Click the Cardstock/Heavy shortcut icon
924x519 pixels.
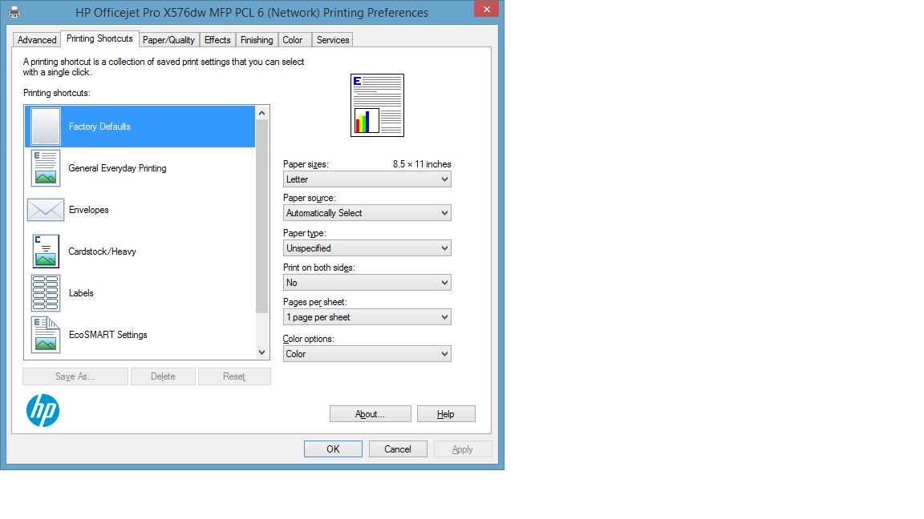click(46, 251)
